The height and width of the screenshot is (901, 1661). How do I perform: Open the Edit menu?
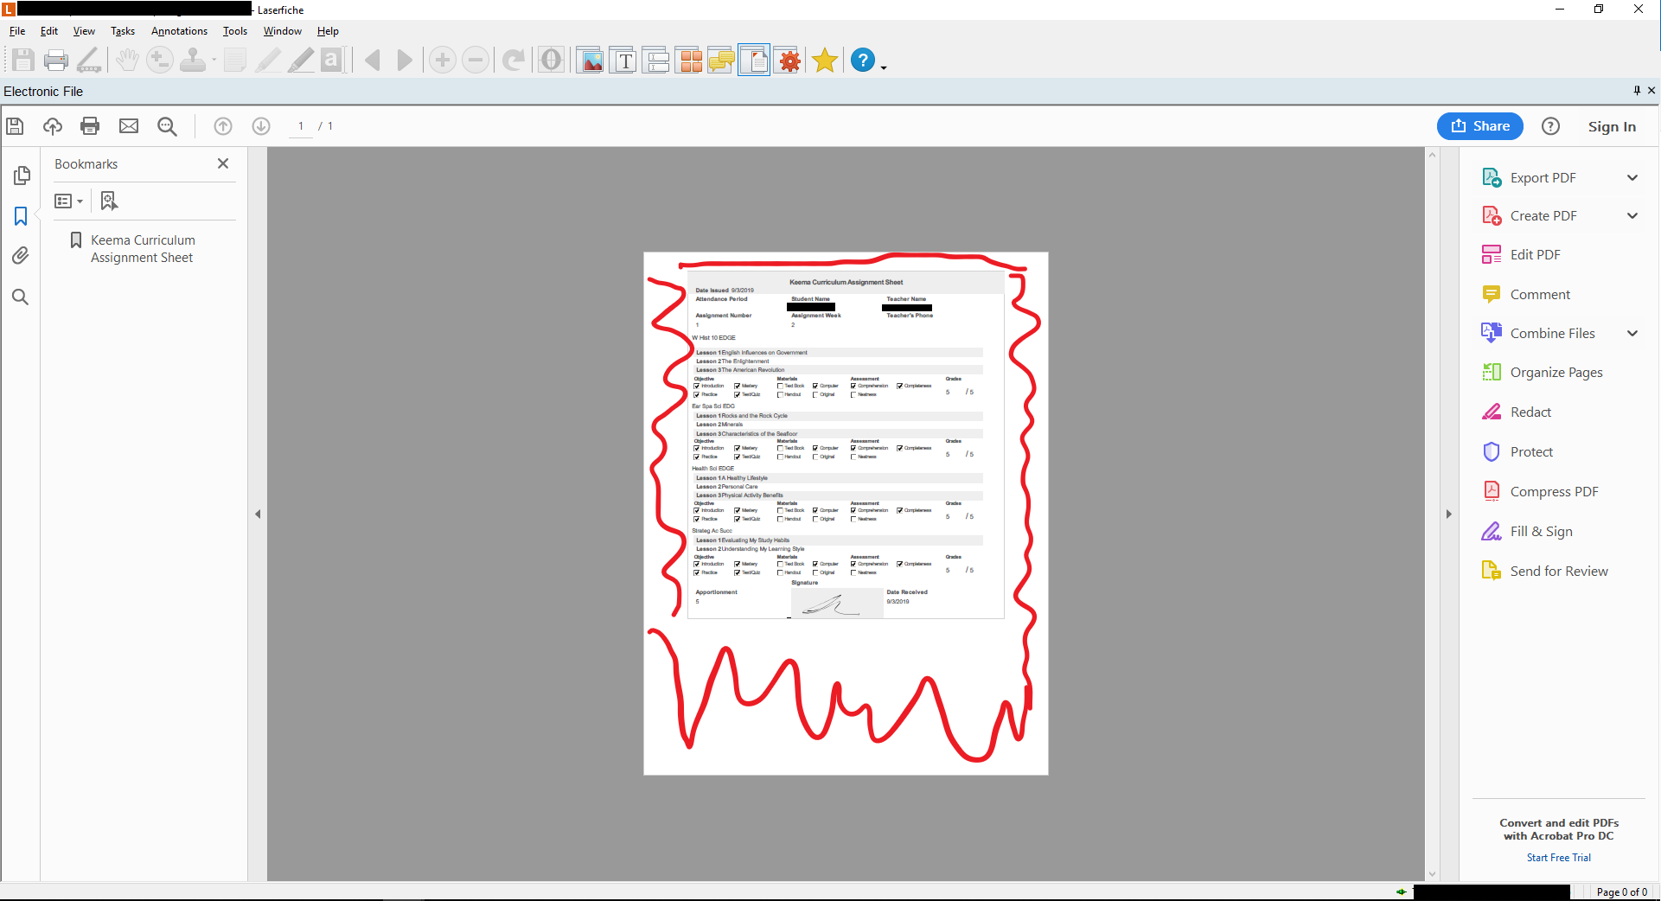(49, 31)
